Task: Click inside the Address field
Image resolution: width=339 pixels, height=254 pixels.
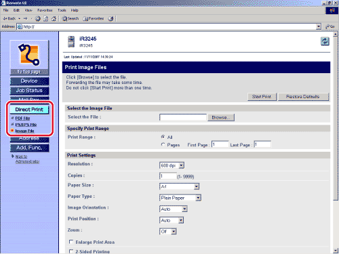Action: (x=169, y=26)
